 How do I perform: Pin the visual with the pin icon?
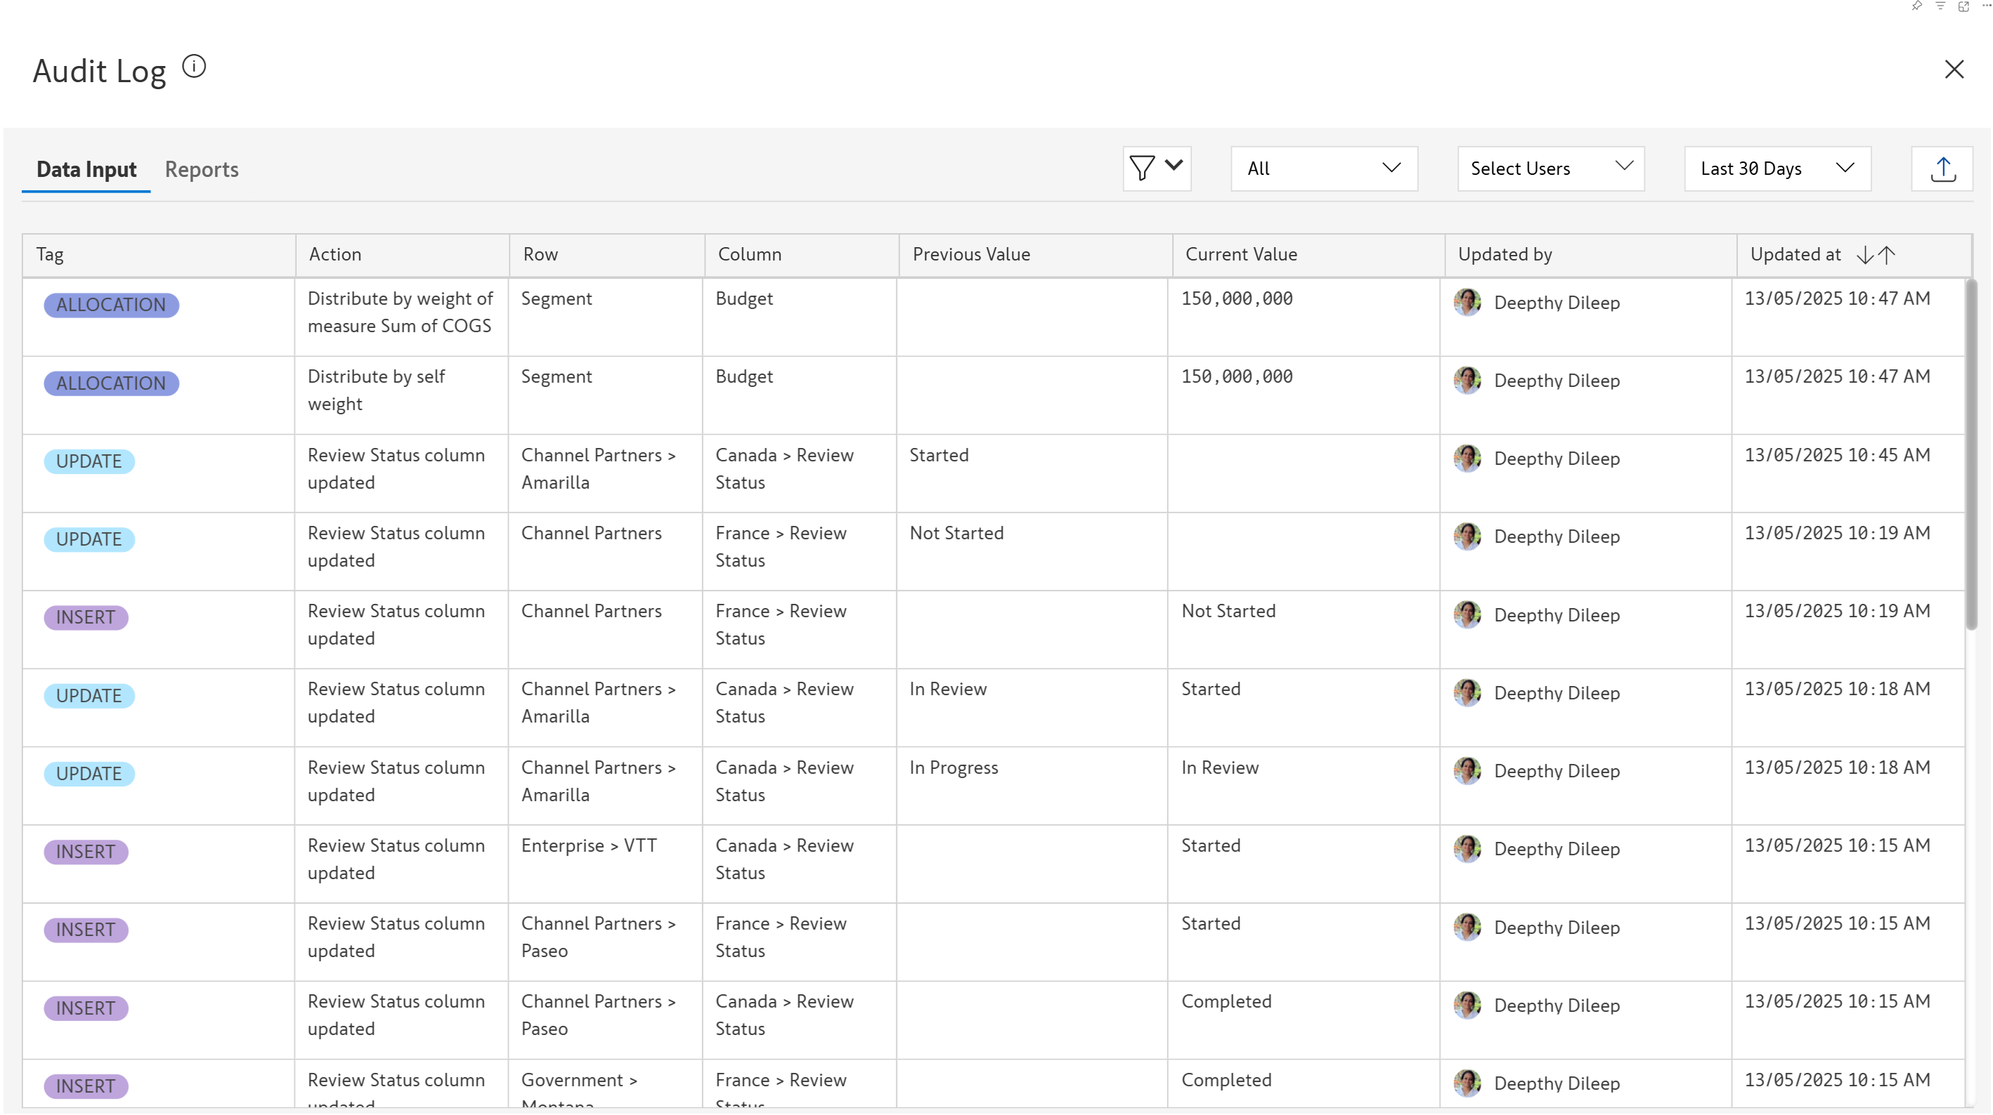[x=1916, y=6]
